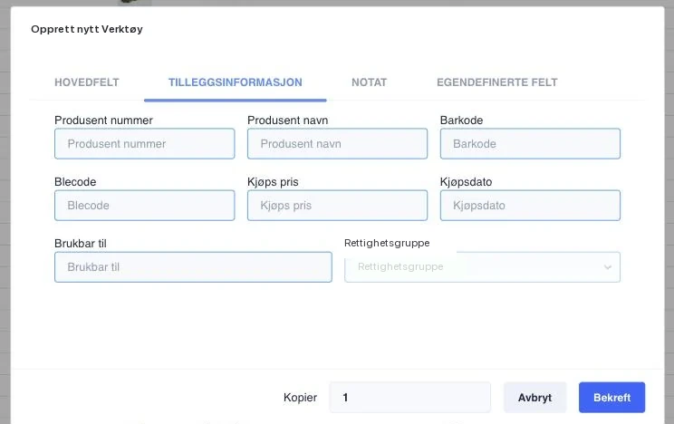Click the Brukbar til label above the field
The height and width of the screenshot is (424, 674).
click(x=81, y=244)
